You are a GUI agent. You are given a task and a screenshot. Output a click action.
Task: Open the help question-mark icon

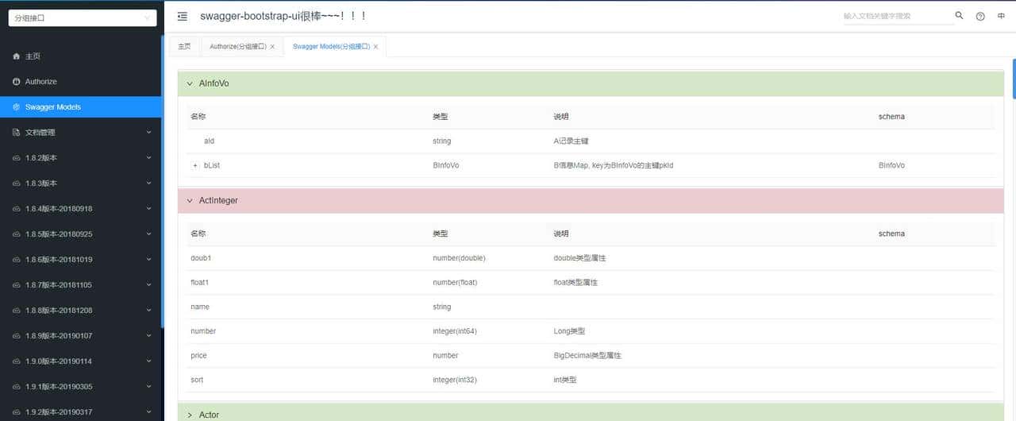[x=980, y=16]
